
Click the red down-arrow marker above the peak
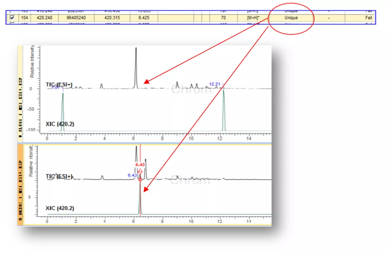140,172
